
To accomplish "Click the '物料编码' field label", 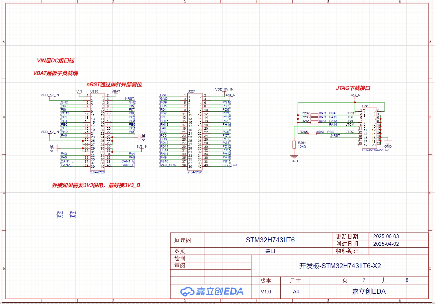I will [347, 251].
